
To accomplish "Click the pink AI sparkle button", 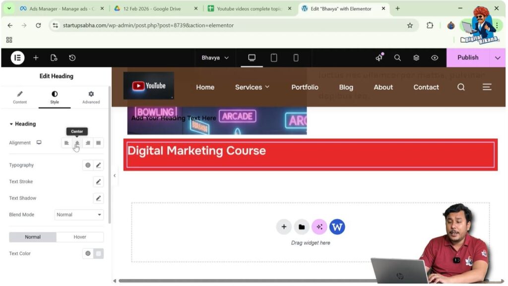I will tap(319, 227).
